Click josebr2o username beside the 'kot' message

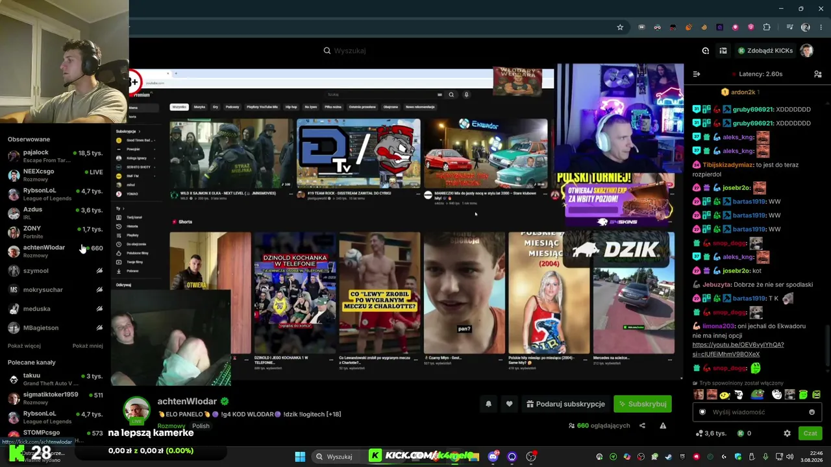736,270
